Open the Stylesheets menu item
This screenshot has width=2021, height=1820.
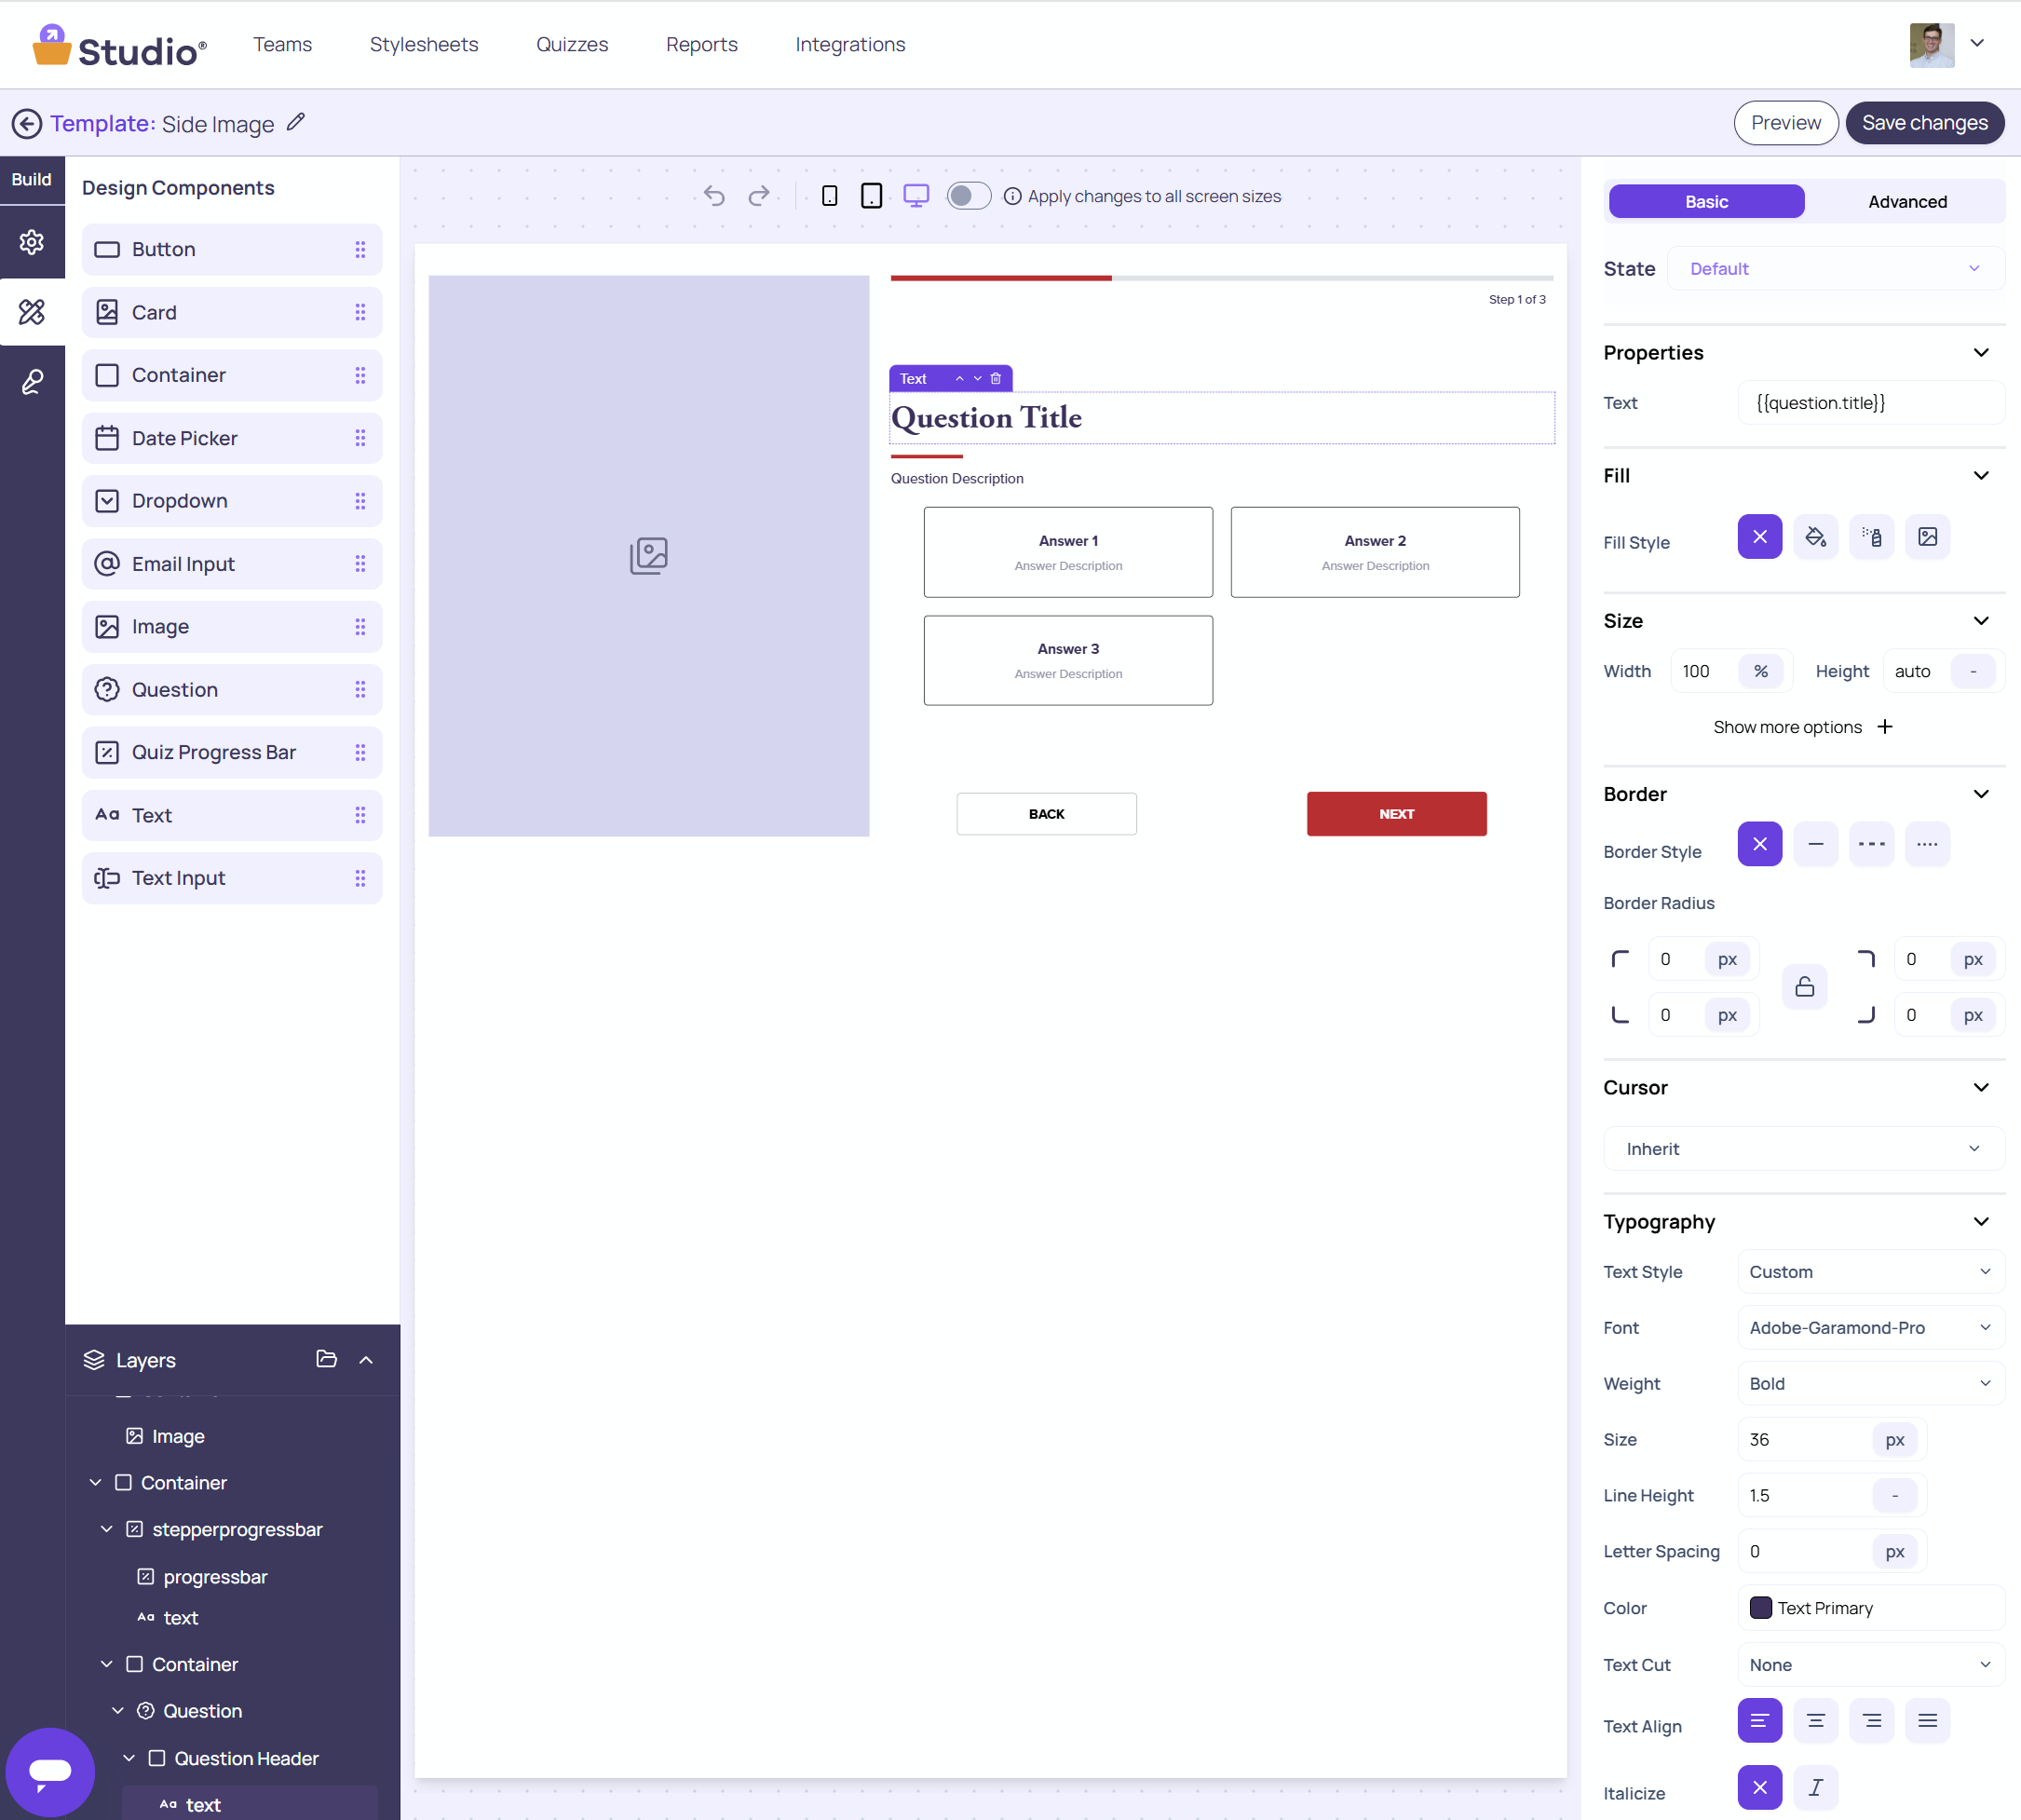point(424,45)
